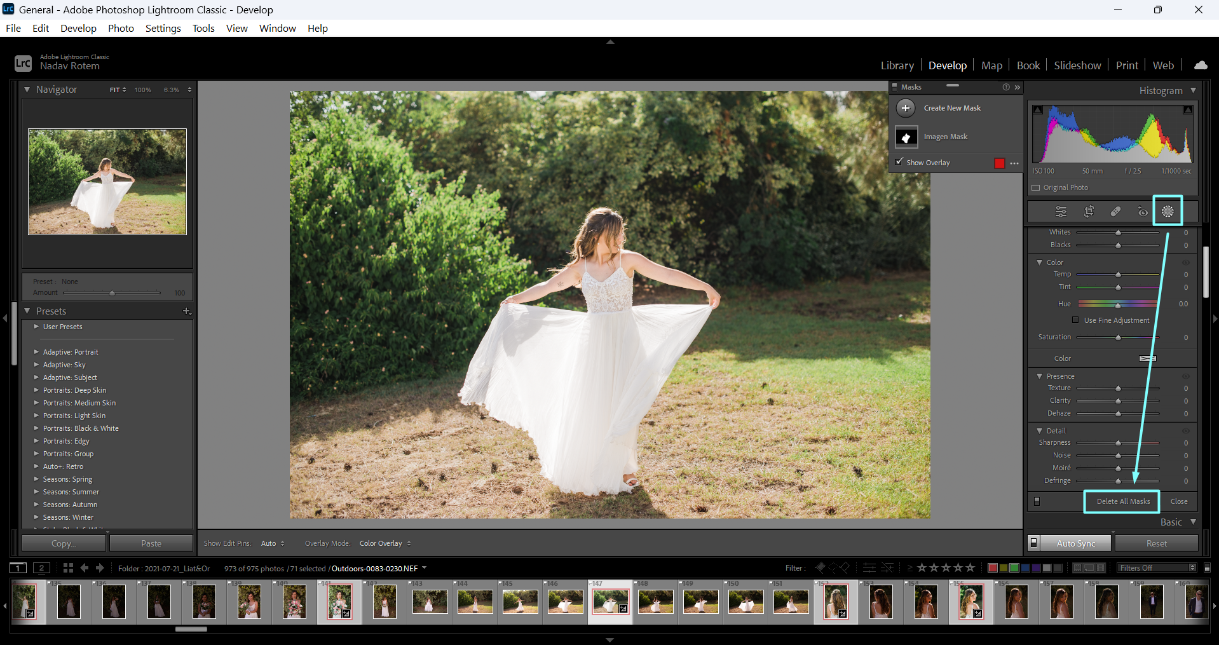The width and height of the screenshot is (1219, 645).
Task: Enable Original Photo checkbox
Action: tap(1036, 188)
